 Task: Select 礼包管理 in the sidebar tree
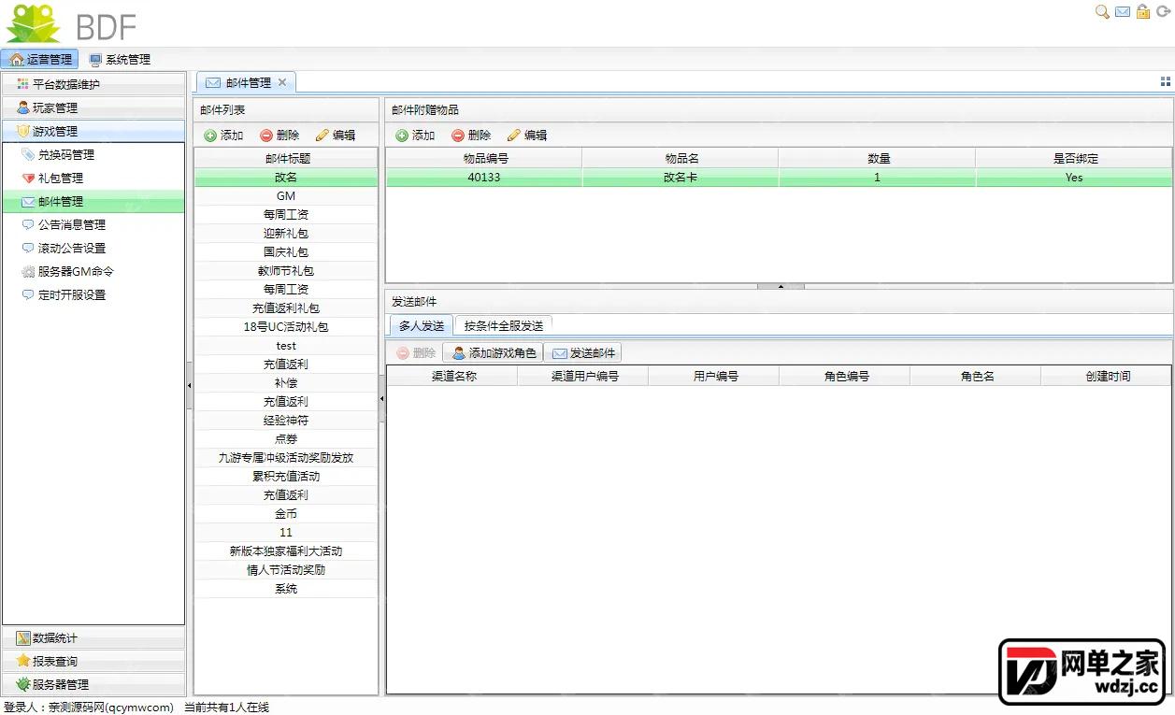(x=61, y=178)
